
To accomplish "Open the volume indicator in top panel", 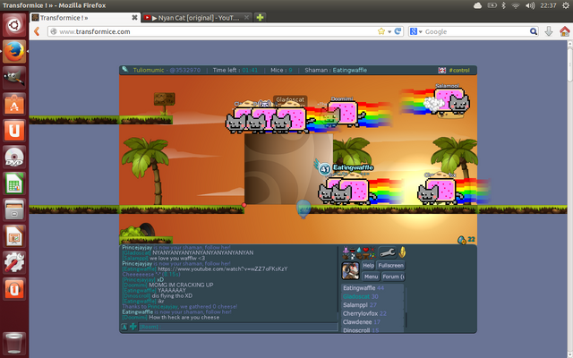I will (x=529, y=5).
